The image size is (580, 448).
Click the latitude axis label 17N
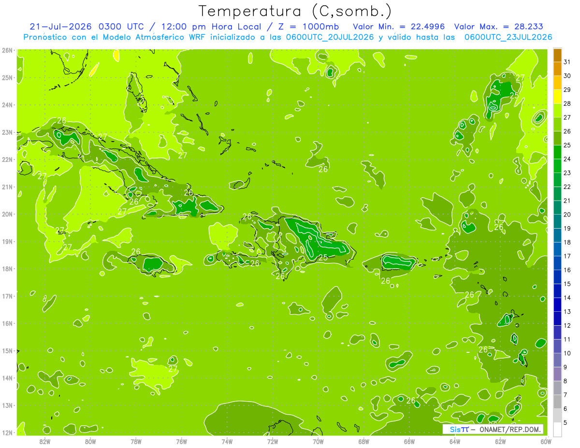pos(7,296)
